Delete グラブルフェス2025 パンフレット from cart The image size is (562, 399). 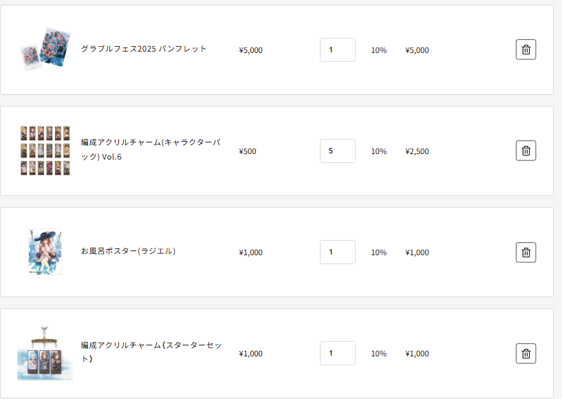(526, 50)
